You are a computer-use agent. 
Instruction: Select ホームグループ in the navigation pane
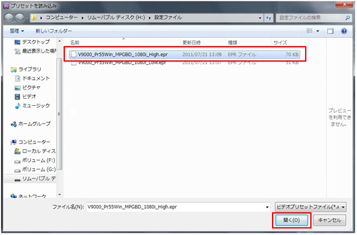31,124
